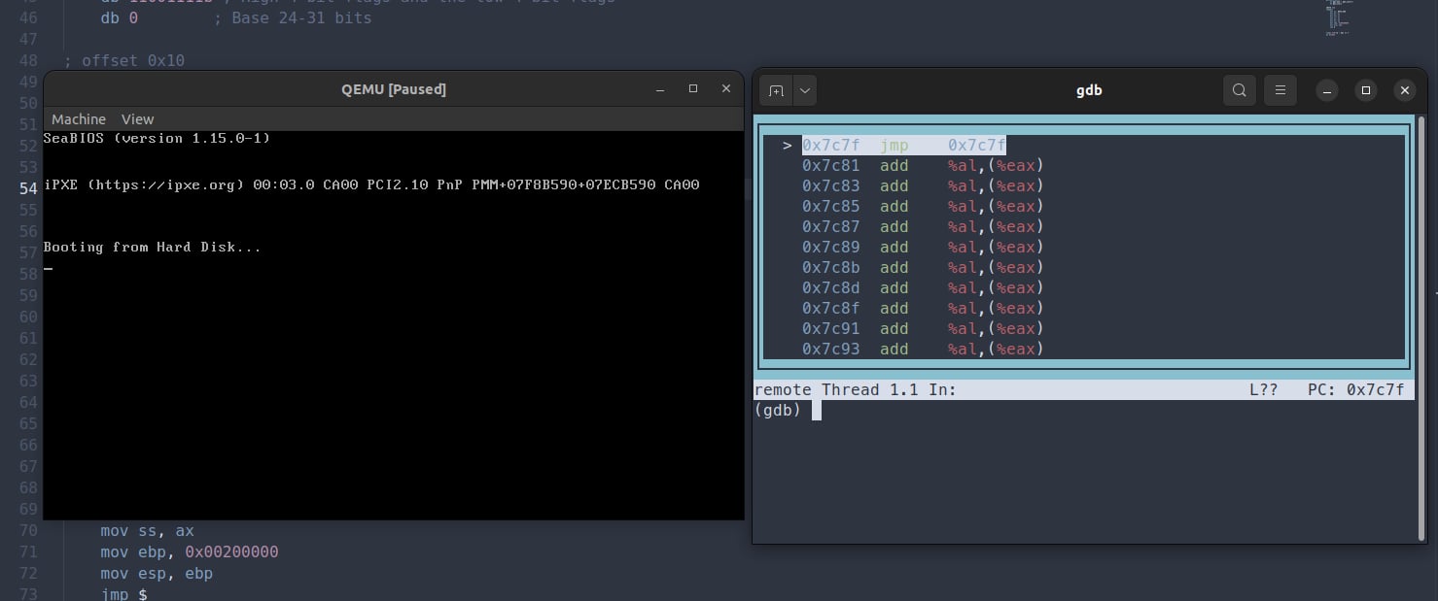Click the L?? line indicator in gdb

tap(1263, 390)
